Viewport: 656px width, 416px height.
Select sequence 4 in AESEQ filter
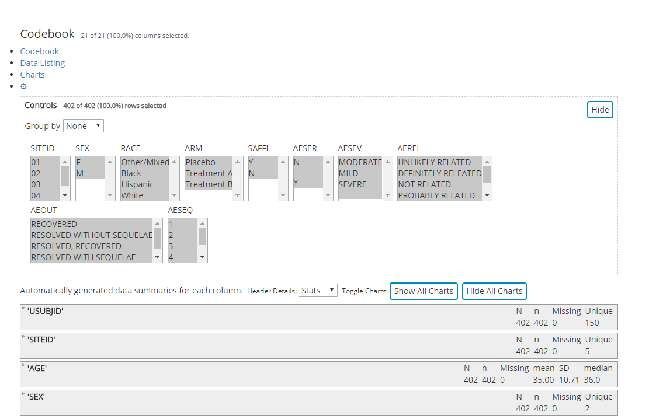click(182, 257)
